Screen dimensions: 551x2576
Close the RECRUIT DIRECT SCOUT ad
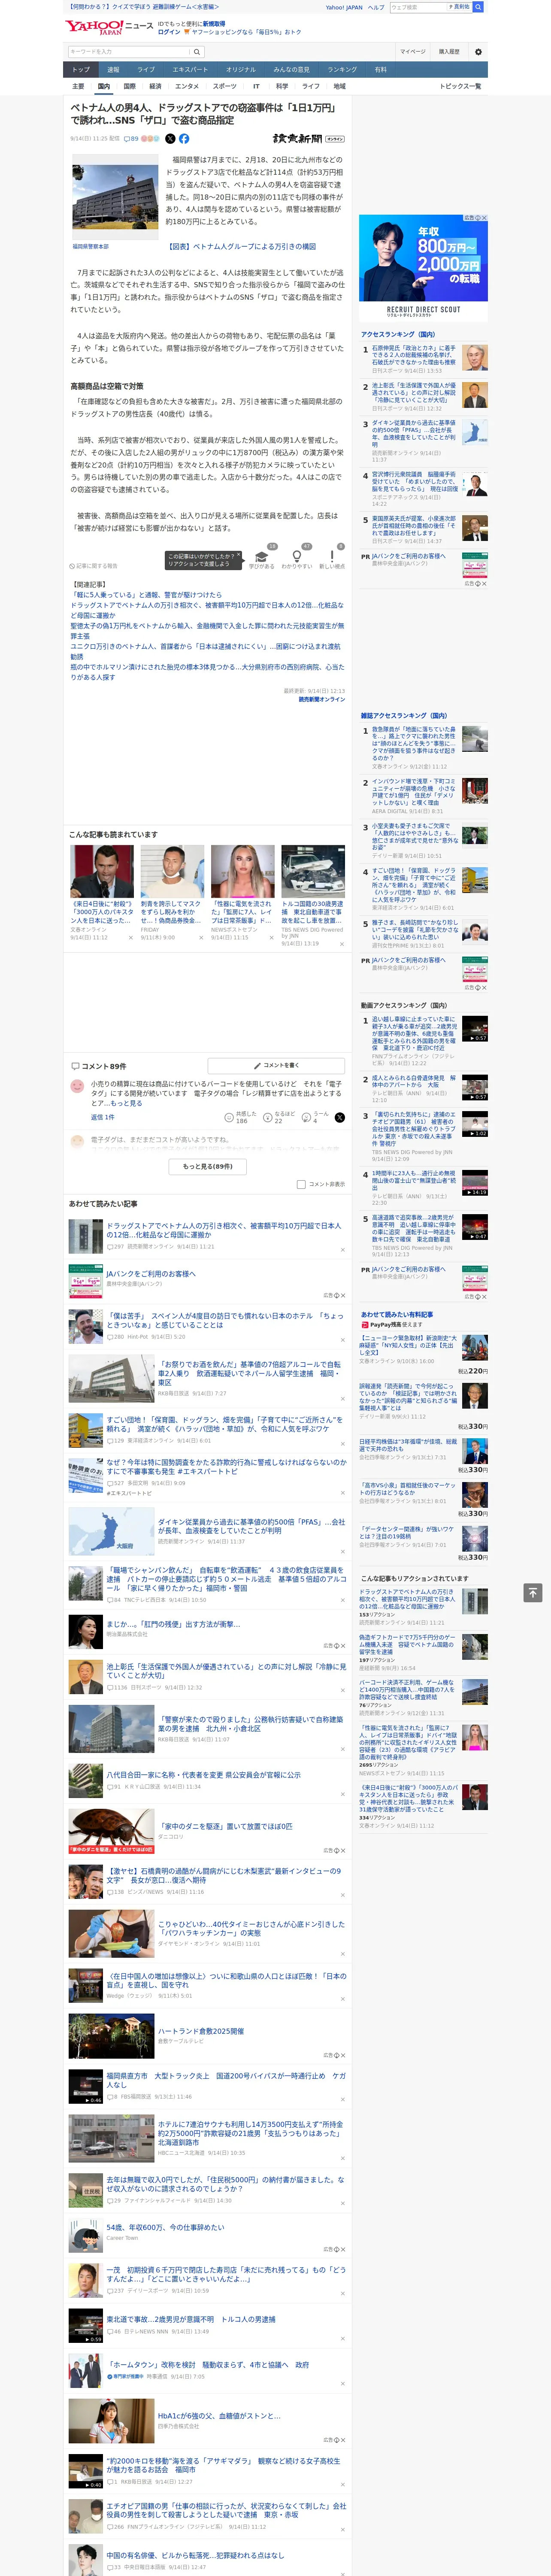[484, 218]
